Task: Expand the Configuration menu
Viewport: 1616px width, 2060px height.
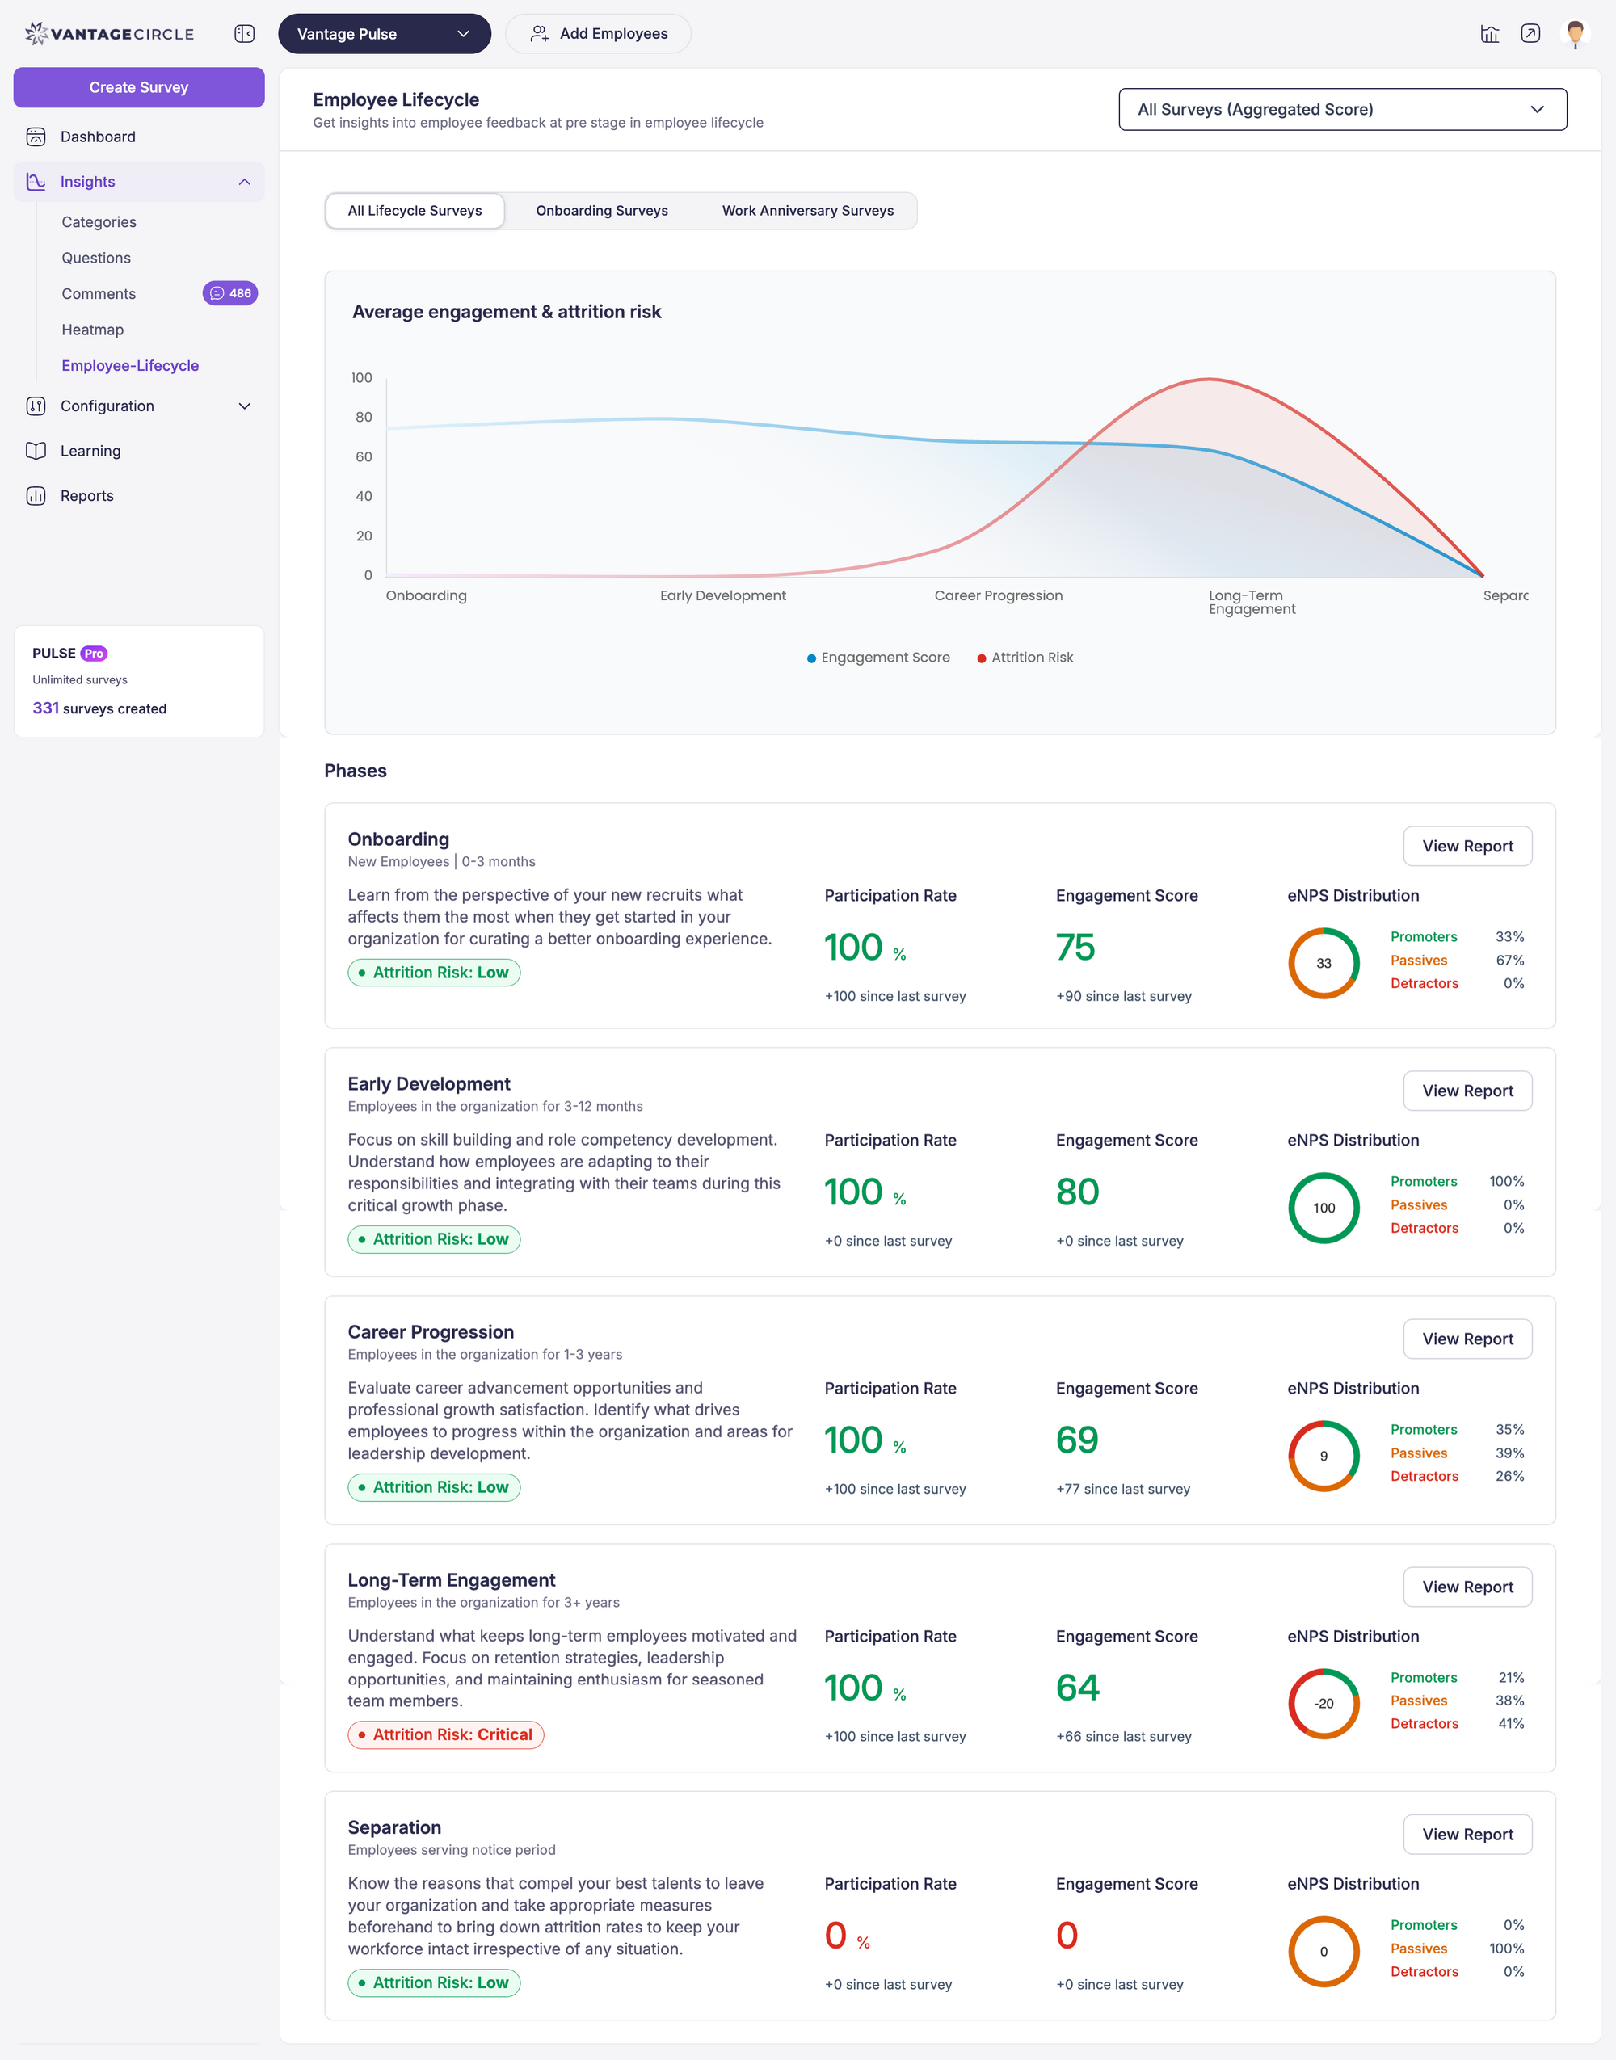Action: tap(244, 406)
